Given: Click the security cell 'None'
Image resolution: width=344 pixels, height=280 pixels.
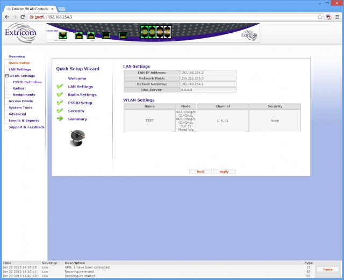Looking at the screenshot, I should pos(275,121).
